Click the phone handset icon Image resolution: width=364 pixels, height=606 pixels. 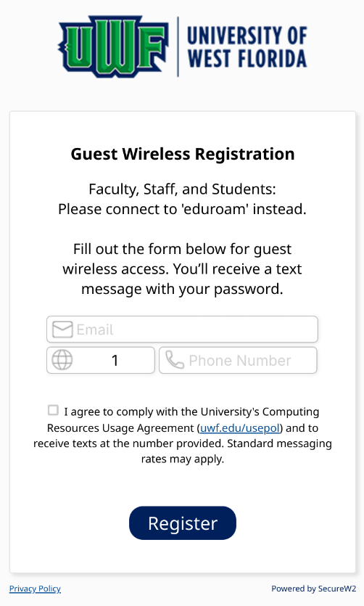175,360
